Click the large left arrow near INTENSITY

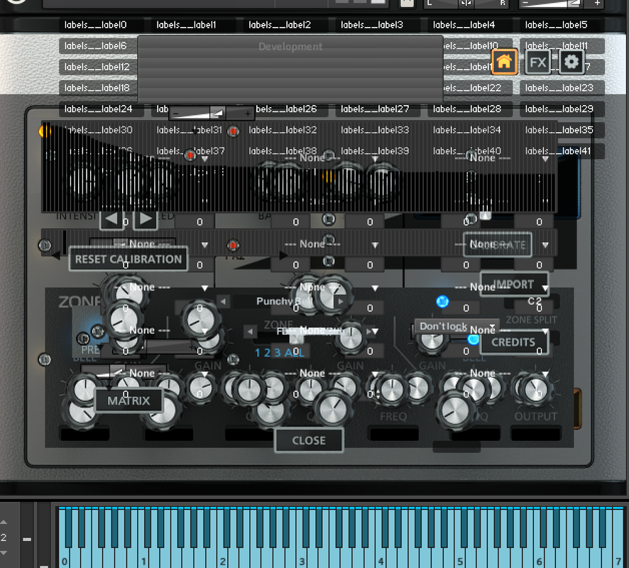(111, 219)
